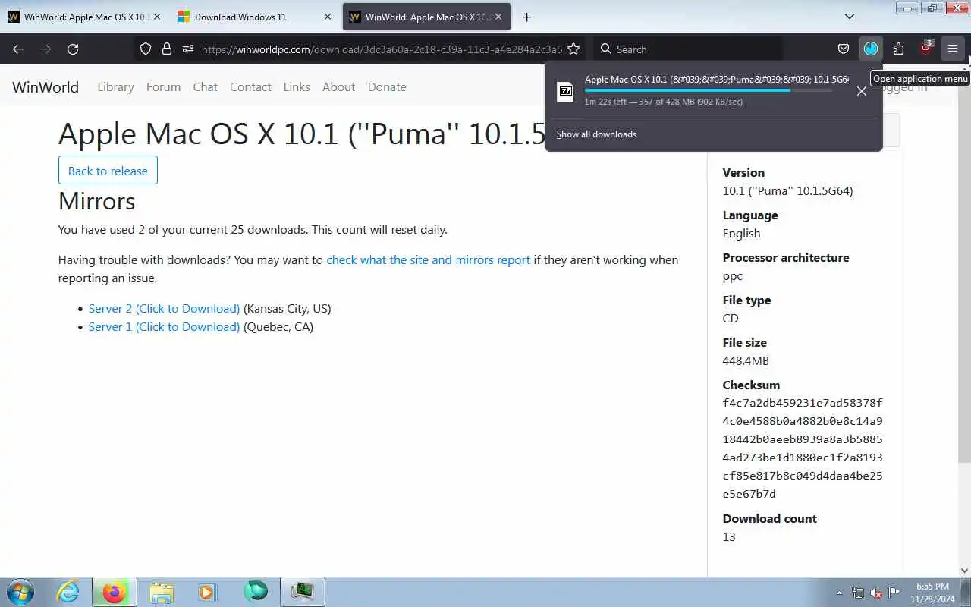Click the Firefox taskbar icon

[x=115, y=592]
